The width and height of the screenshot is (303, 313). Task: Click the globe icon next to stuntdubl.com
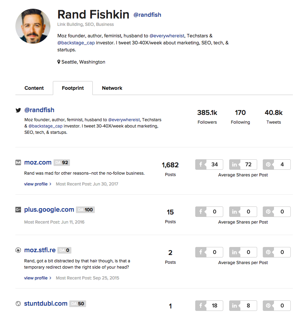[x=18, y=304]
